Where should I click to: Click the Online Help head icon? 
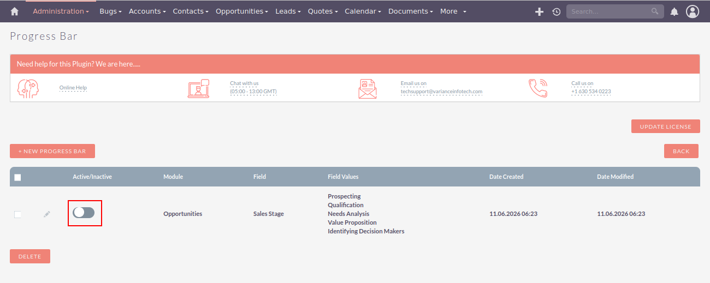click(28, 88)
